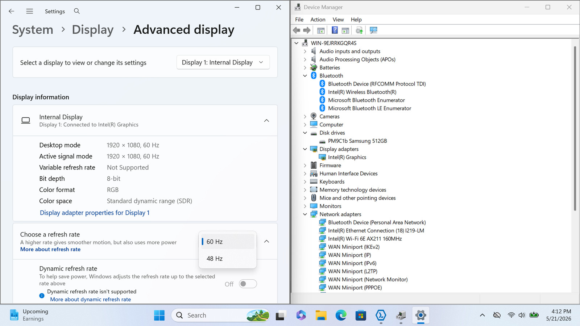Open Microsoft Edge from the taskbar
580x326 pixels.
341,315
